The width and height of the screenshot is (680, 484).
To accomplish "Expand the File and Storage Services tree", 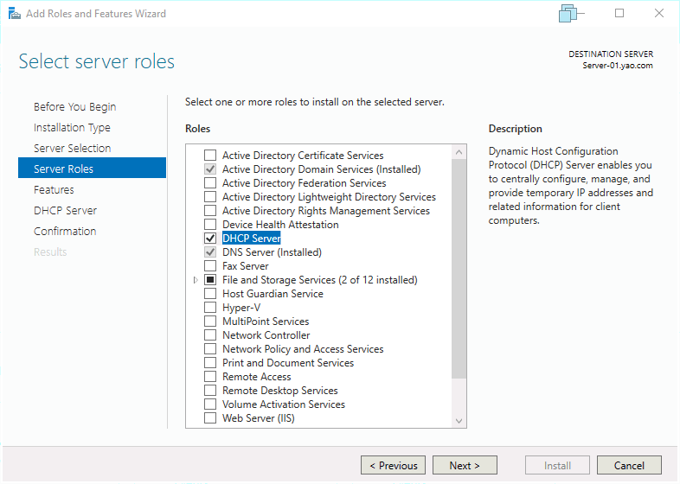I will pyautogui.click(x=196, y=280).
